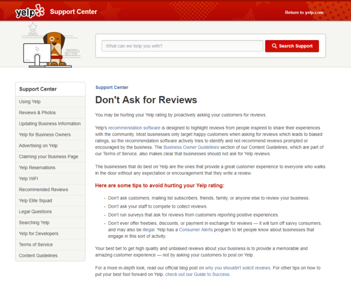Follow the recommendation software link
351x294 pixels.
tap(134, 128)
